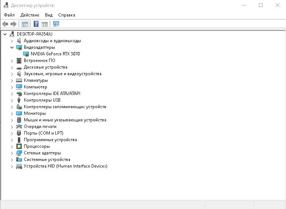Open the Вид menu
286x209 pixels.
click(49, 15)
